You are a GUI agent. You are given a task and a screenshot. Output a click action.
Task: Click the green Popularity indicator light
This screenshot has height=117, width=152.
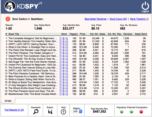point(122,112)
